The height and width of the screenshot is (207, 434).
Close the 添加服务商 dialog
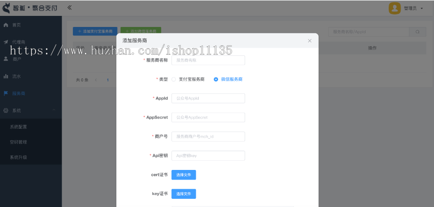pos(310,40)
